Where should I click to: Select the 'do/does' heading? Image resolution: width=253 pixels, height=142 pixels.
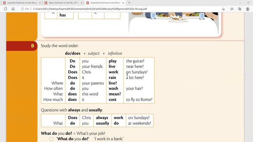73,53
